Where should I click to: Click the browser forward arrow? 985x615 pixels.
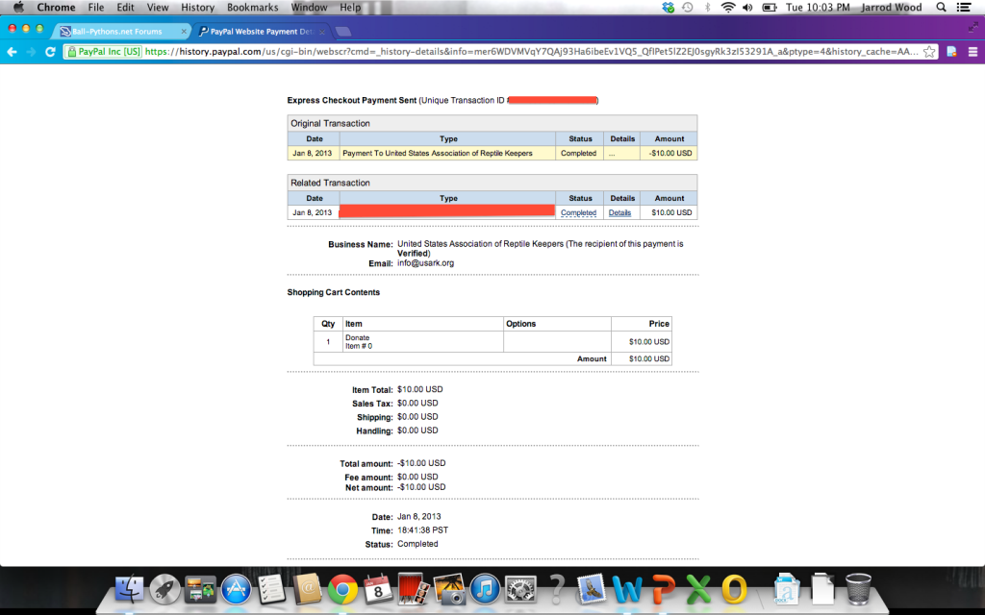coord(31,52)
